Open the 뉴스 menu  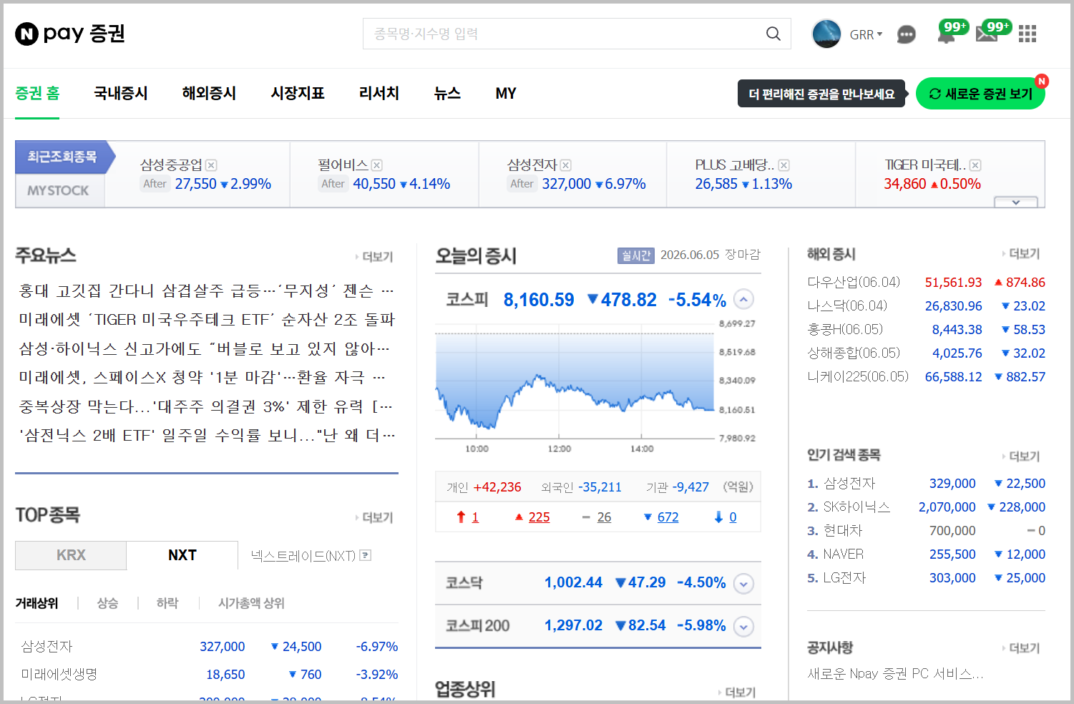click(x=447, y=93)
